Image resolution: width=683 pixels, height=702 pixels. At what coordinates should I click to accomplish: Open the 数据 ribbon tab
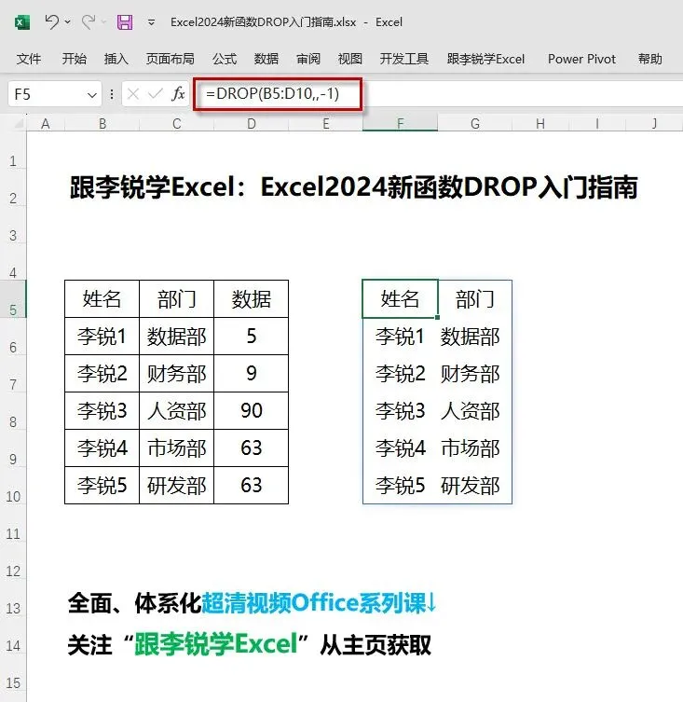[266, 59]
